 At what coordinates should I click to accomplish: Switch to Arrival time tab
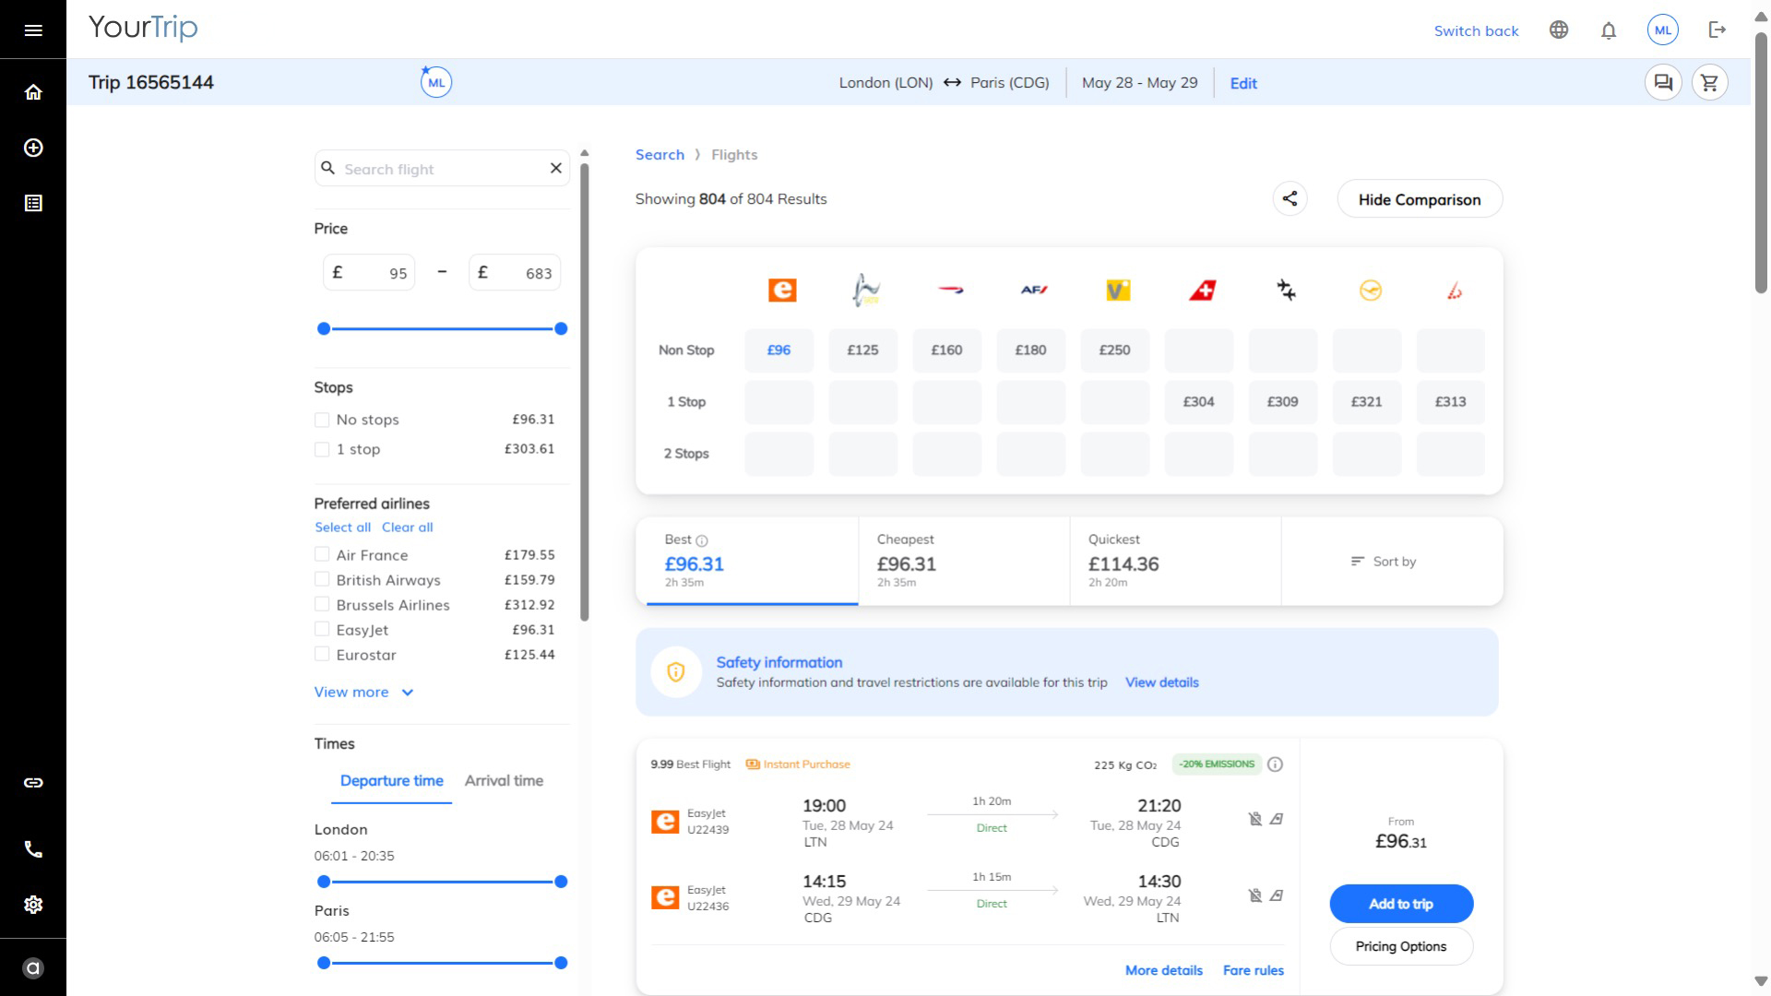pos(504,781)
